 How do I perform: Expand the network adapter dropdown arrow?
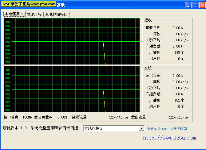click(141, 128)
